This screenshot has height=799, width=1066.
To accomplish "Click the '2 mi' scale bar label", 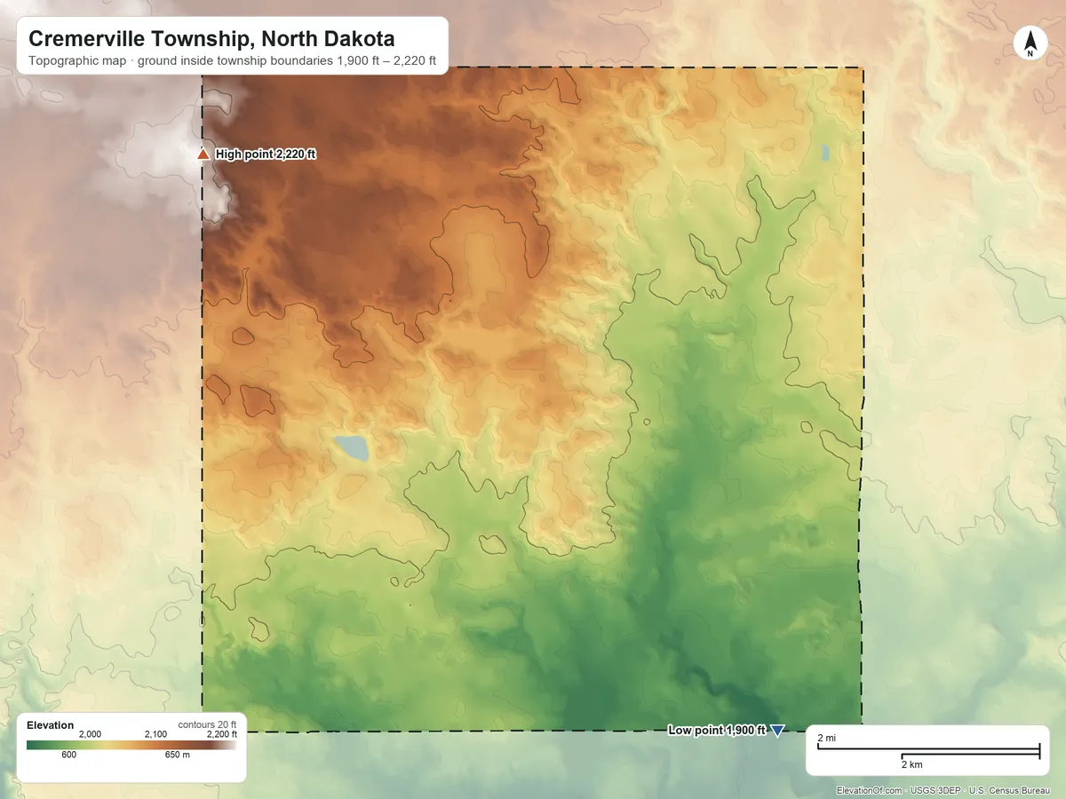I will [826, 739].
